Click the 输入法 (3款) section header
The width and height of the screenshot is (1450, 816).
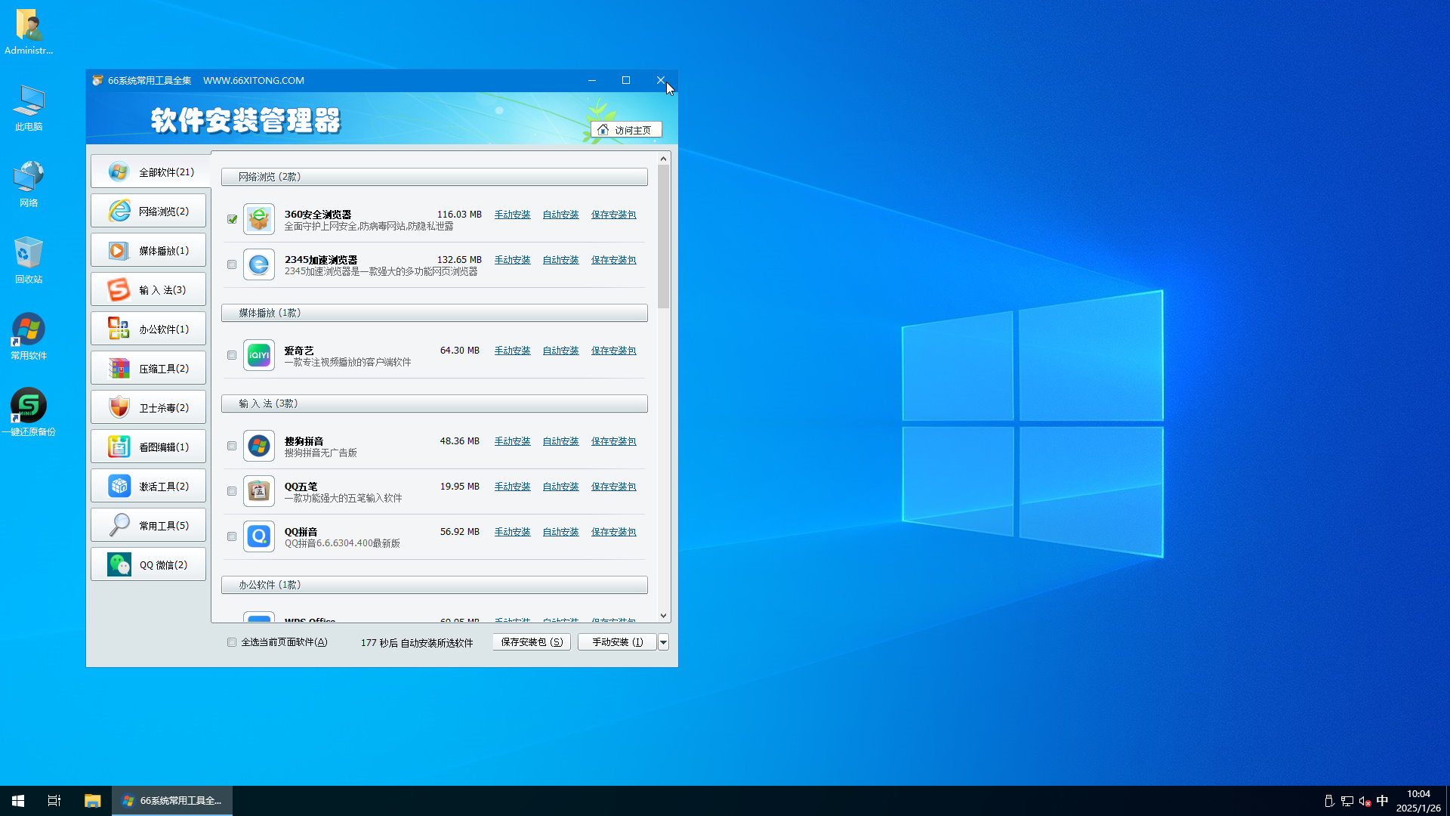pyautogui.click(x=434, y=403)
